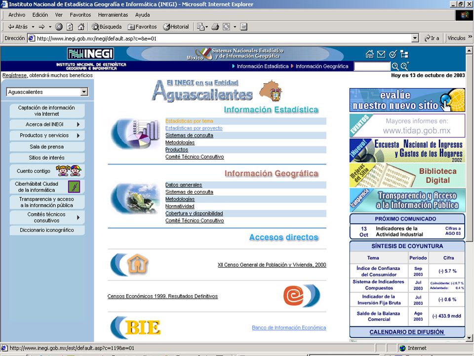The image size is (474, 356).
Task: Click the evalúe nuestro nuevo sitio banner
Action: tap(407, 100)
